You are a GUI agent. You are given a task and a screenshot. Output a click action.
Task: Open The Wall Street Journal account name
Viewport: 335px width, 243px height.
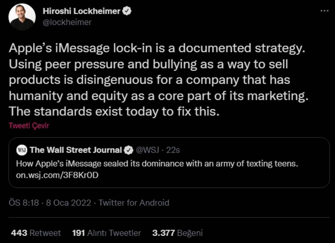pyautogui.click(x=76, y=150)
